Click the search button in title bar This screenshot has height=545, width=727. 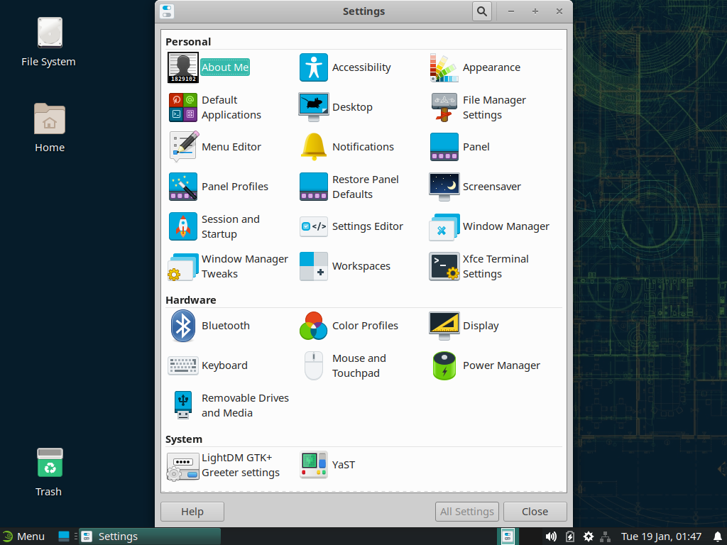(x=482, y=11)
